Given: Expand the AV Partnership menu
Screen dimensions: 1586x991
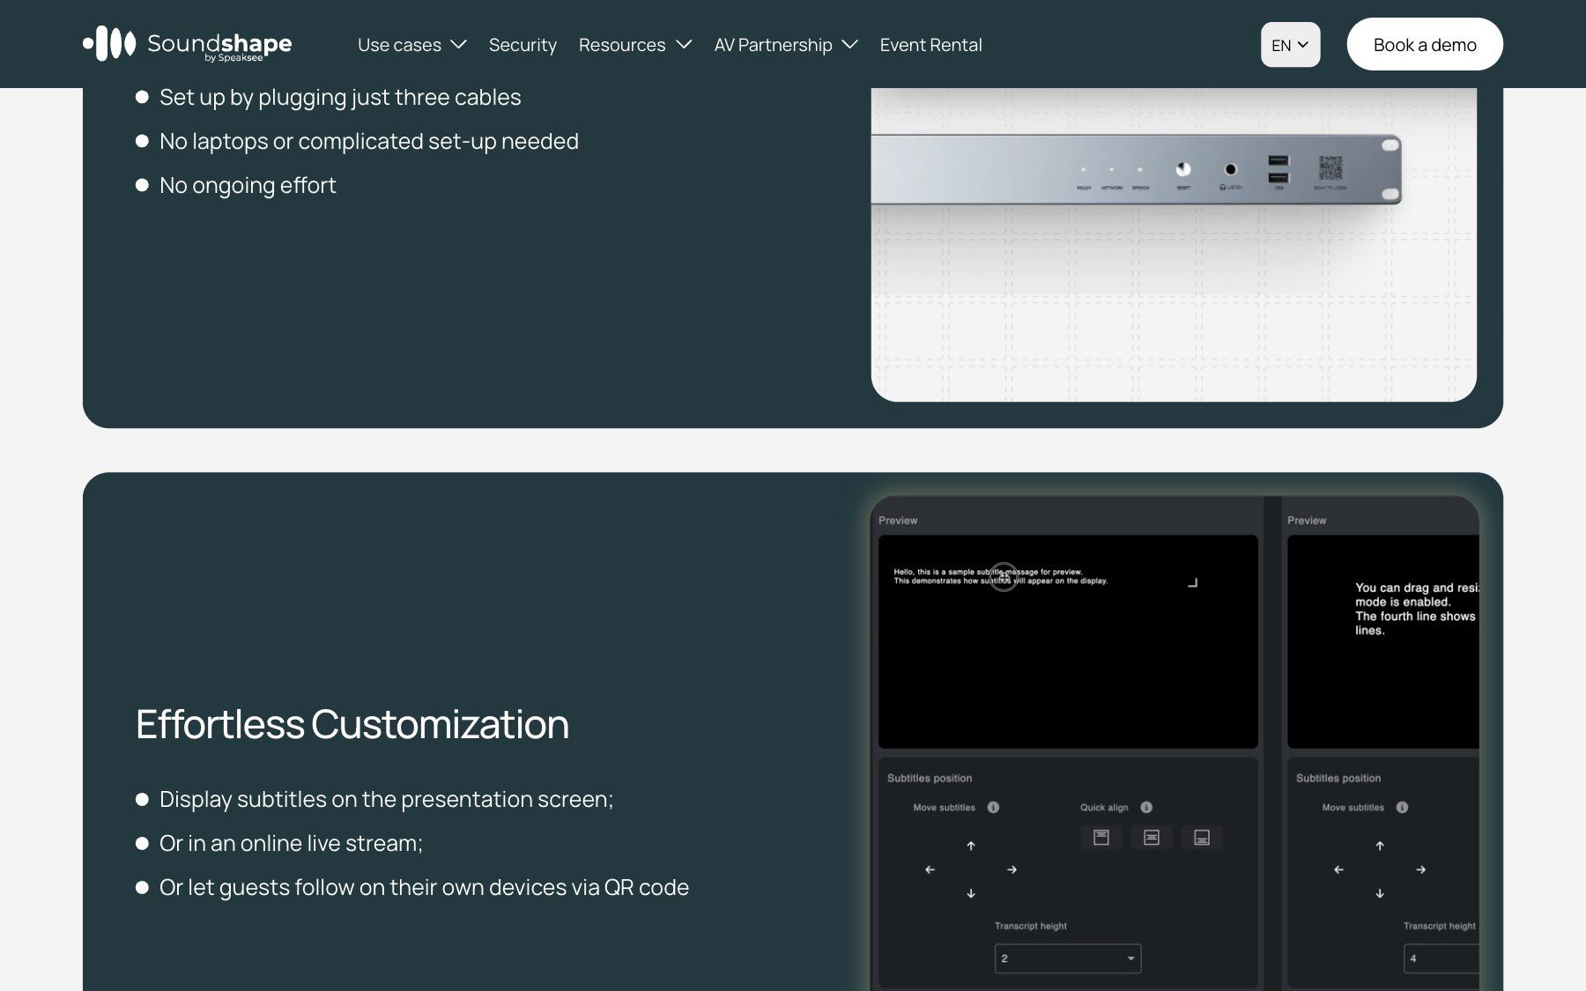Looking at the screenshot, I should (786, 45).
